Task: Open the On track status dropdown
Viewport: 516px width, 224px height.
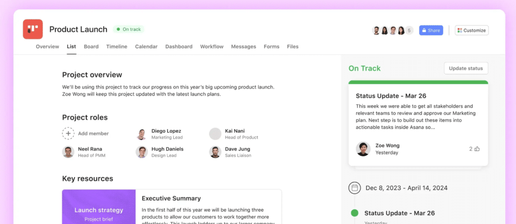Action: pyautogui.click(x=129, y=30)
